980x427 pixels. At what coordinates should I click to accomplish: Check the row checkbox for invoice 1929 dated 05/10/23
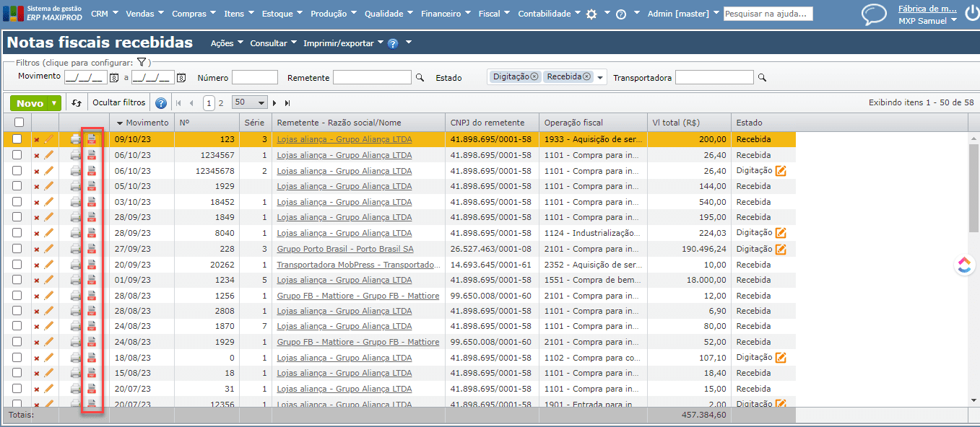tap(17, 186)
